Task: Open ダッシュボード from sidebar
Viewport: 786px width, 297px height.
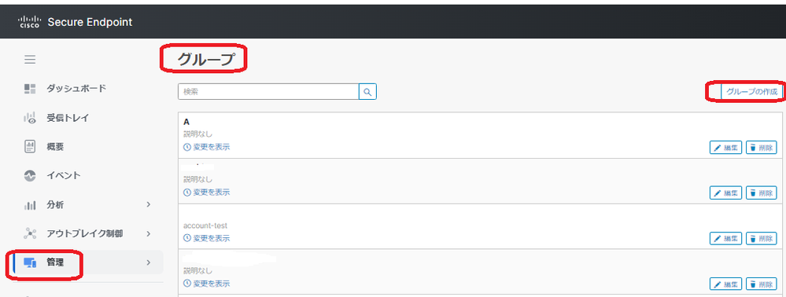Action: [x=76, y=89]
